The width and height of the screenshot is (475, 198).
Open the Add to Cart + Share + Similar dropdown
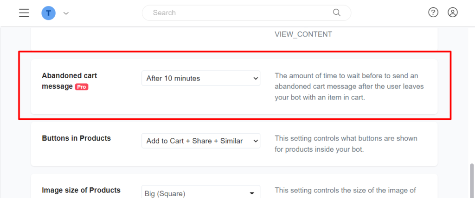(x=201, y=141)
